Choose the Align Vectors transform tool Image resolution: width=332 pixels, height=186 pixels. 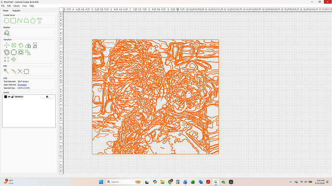tap(35, 45)
